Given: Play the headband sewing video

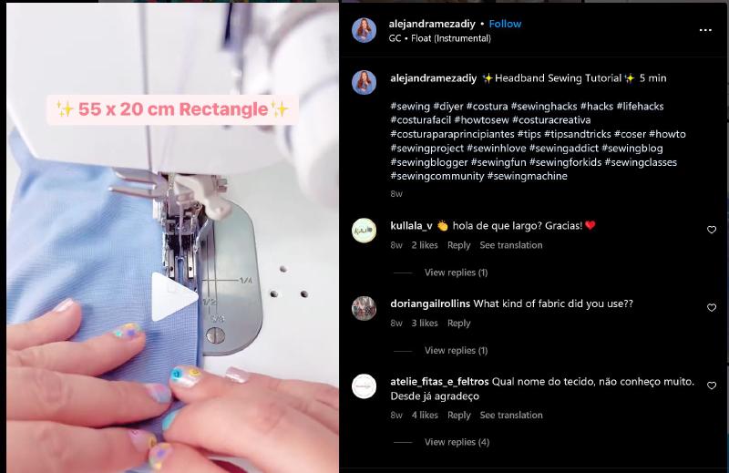Looking at the screenshot, I should (x=174, y=297).
